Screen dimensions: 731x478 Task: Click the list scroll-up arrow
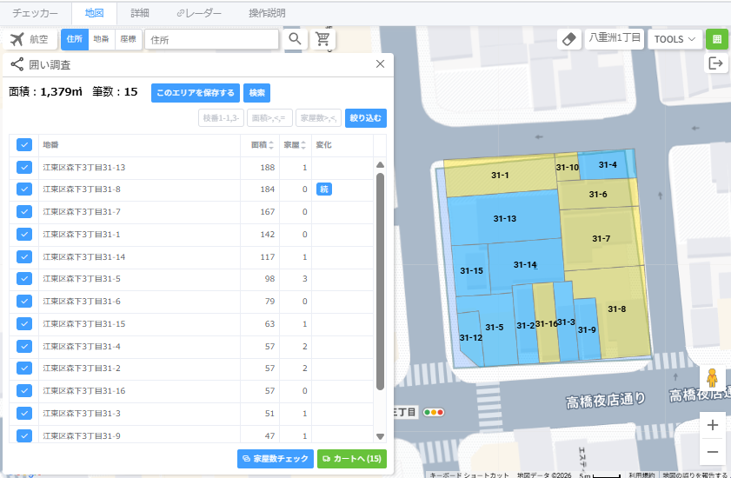tap(380, 164)
